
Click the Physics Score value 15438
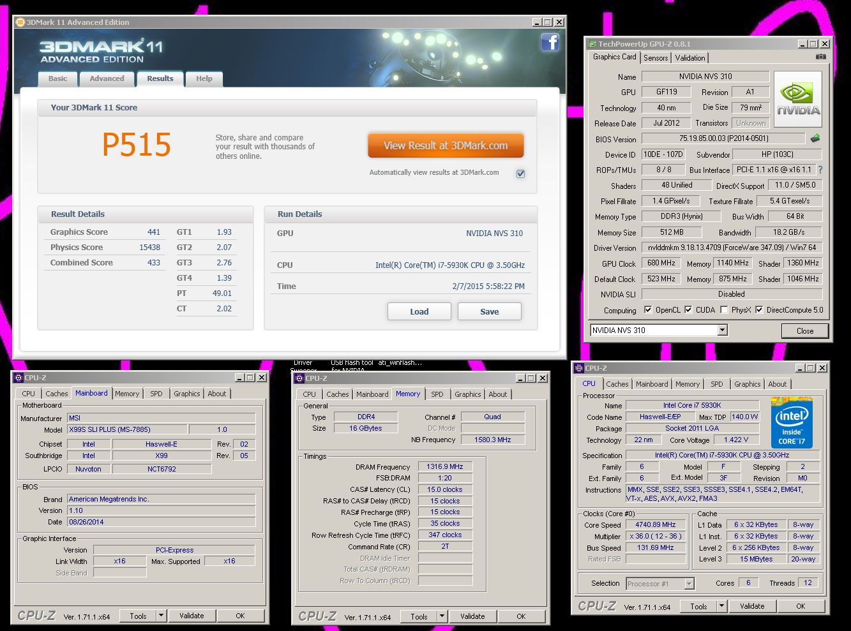[150, 248]
